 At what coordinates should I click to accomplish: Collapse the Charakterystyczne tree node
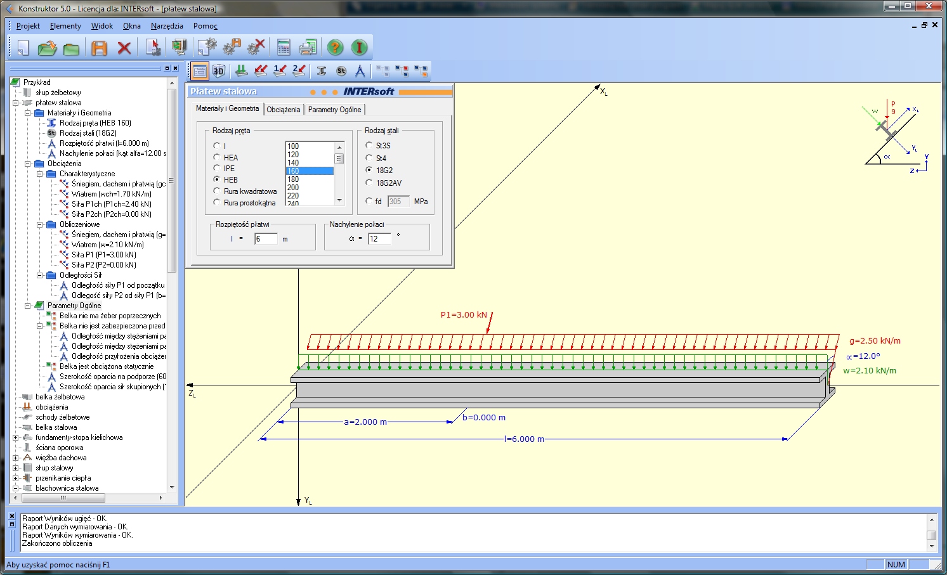point(40,174)
